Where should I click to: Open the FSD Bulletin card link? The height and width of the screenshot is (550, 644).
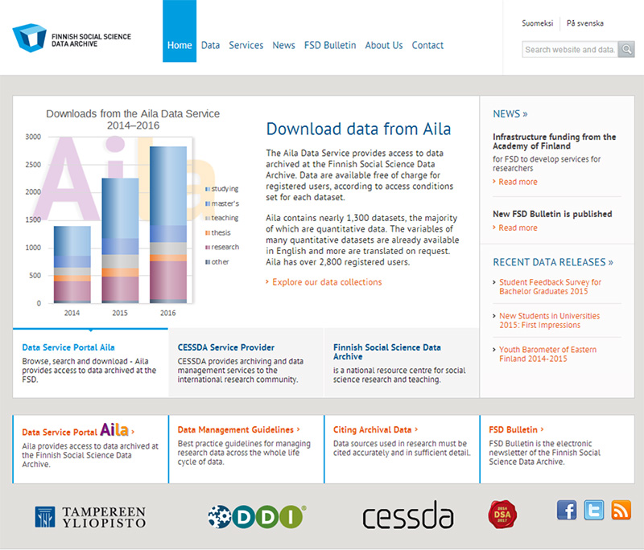pyautogui.click(x=516, y=430)
